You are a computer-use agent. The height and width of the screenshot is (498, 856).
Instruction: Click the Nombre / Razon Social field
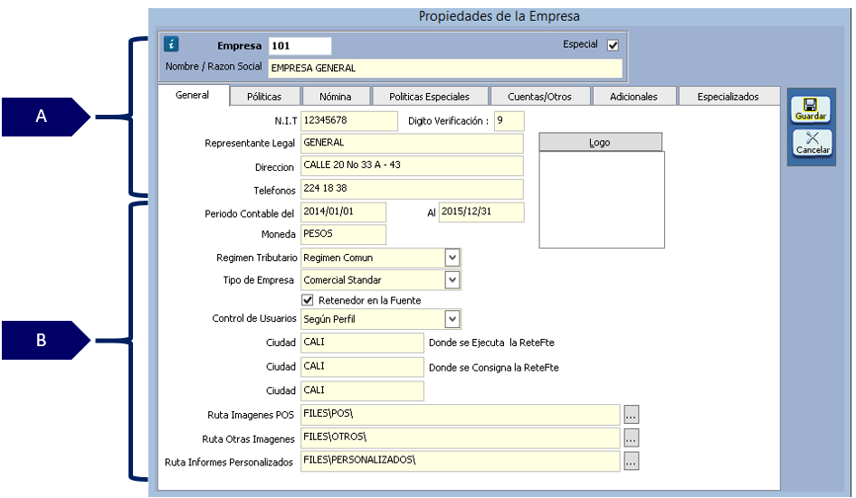pyautogui.click(x=445, y=68)
